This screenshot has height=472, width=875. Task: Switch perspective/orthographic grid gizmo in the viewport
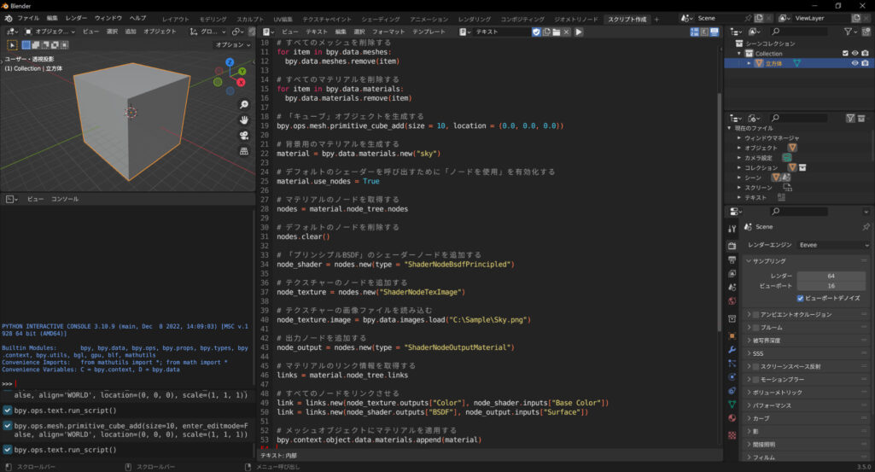[x=244, y=151]
